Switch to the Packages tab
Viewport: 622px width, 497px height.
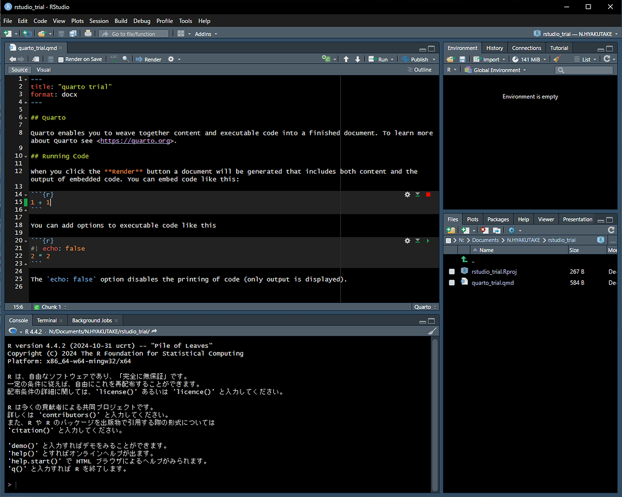coord(498,219)
